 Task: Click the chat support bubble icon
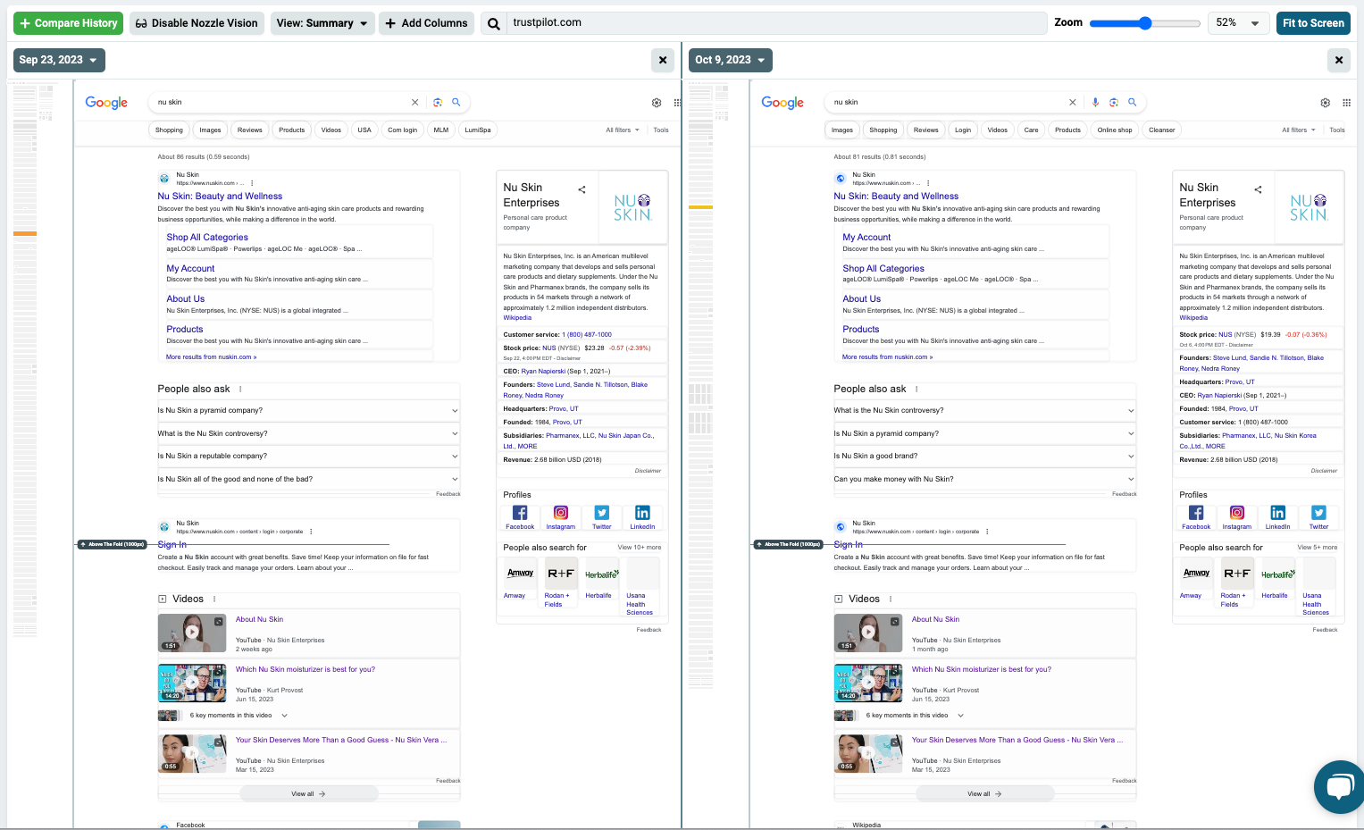(x=1338, y=785)
